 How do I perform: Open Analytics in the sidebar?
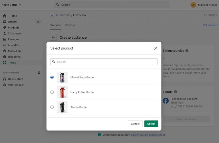coord(14,45)
